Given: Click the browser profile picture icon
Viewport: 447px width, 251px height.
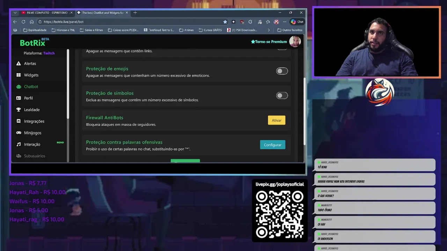Looking at the screenshot, I should pyautogui.click(x=276, y=22).
